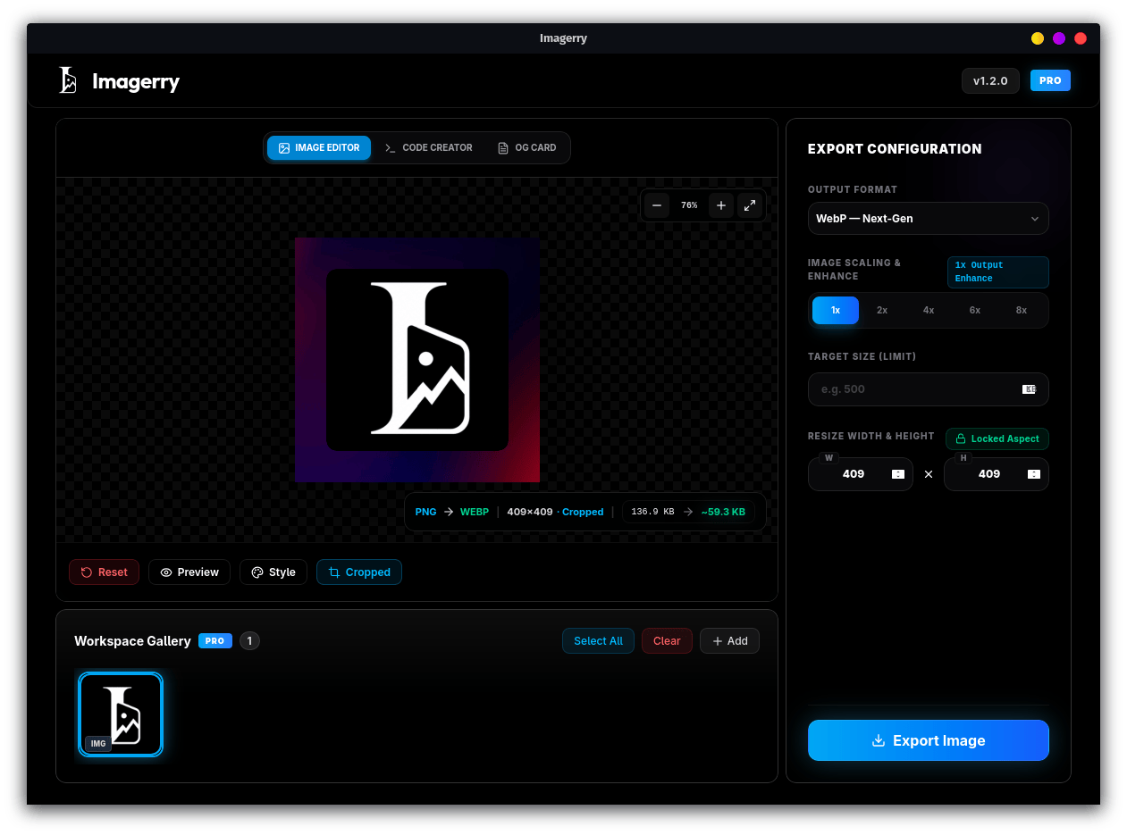The height and width of the screenshot is (835, 1127).
Task: Click the KB unit icon in target size
Action: point(1030,389)
